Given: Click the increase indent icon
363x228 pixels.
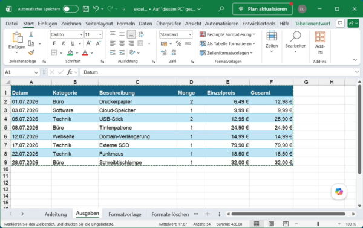Looking at the screenshot, I should (122, 53).
